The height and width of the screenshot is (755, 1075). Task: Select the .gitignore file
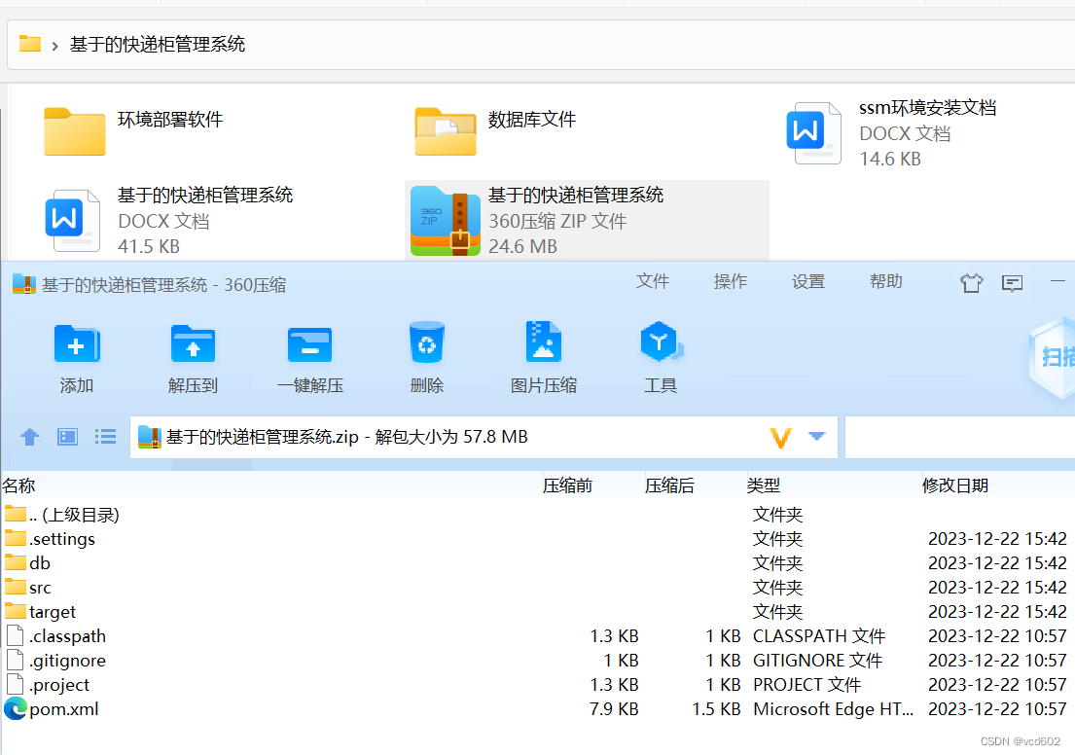click(537, 661)
